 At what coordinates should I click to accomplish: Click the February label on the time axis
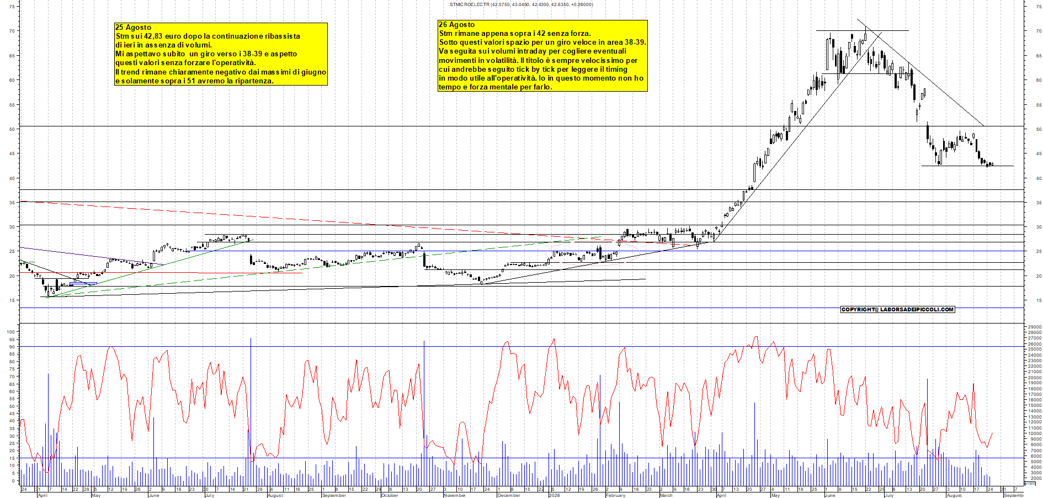(615, 495)
